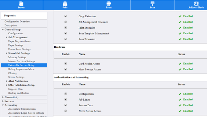Open Memory Settings page
207x117 pixels.
click(x=17, y=57)
